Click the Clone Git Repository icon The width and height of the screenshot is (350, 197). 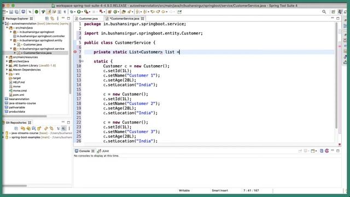click(x=28, y=129)
